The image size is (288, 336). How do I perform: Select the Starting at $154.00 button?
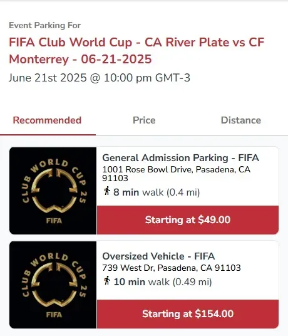[188, 314]
